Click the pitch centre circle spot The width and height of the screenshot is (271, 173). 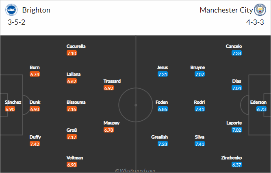click(x=136, y=105)
